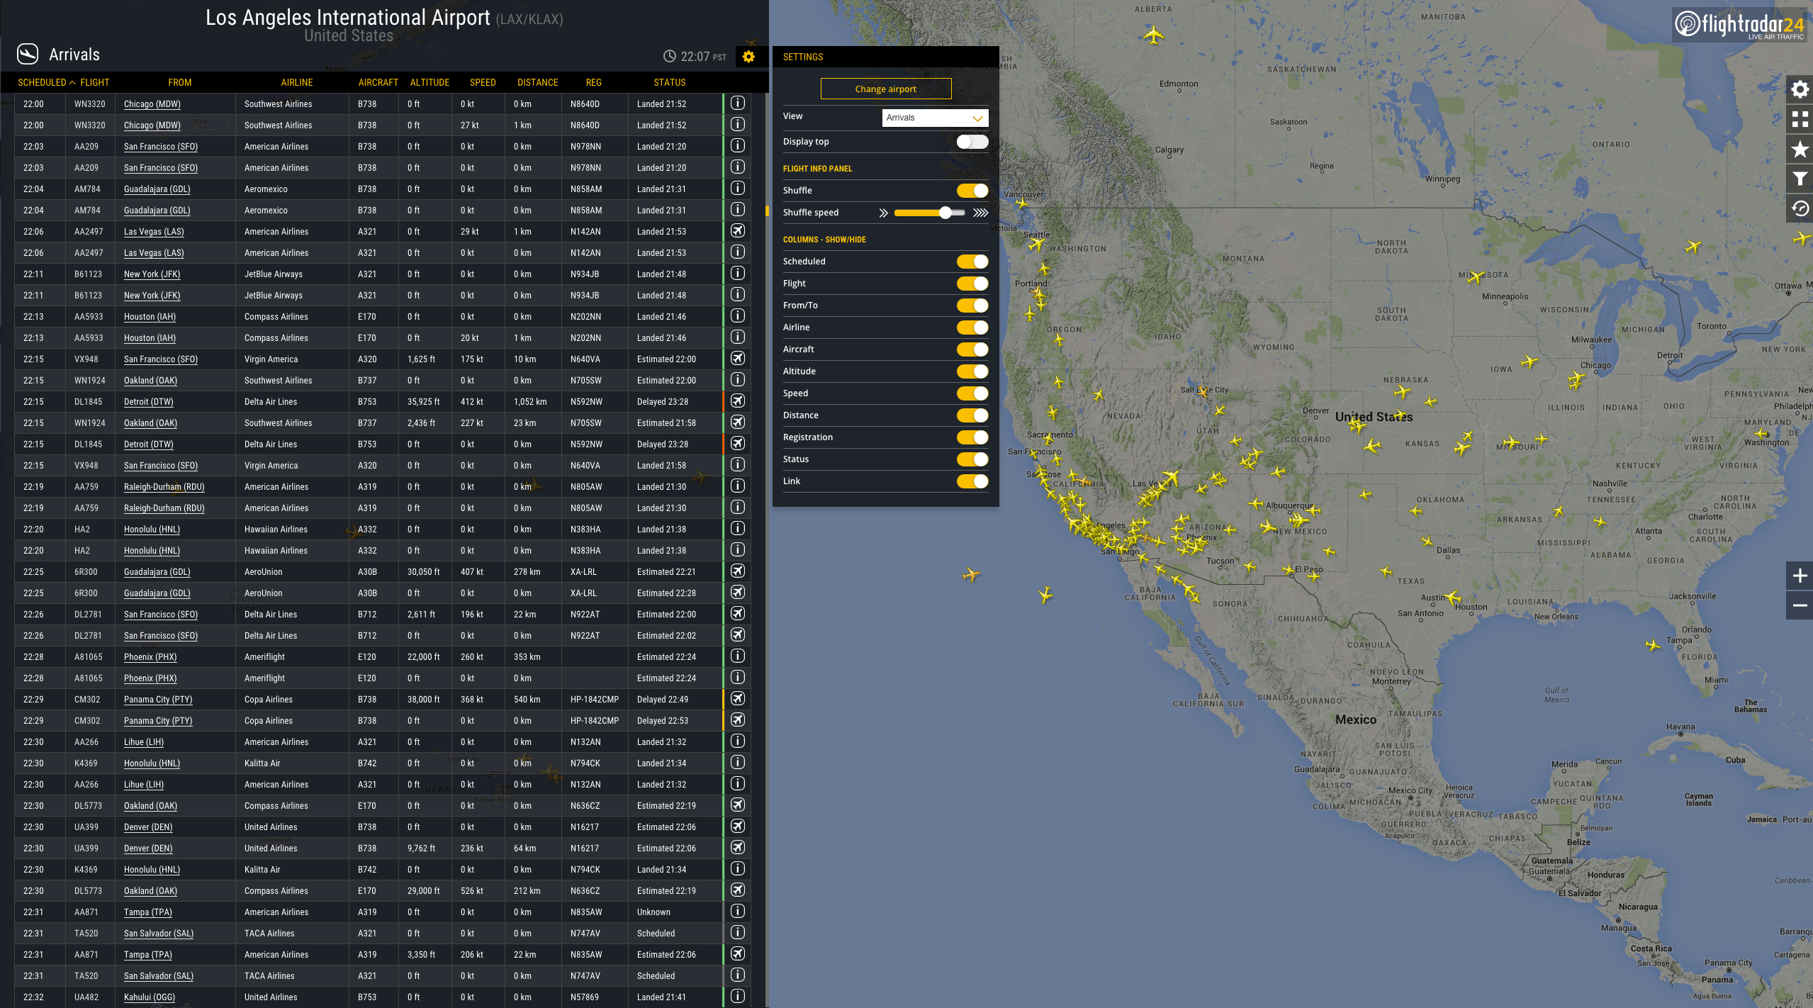Click 'Delayed 23:28' status for DL1845 35,925 ft

(662, 402)
